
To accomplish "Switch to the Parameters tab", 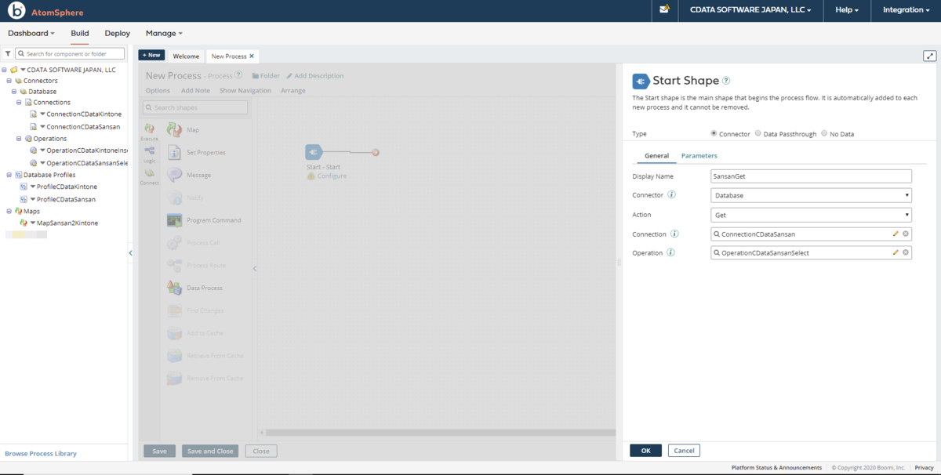I will point(699,156).
